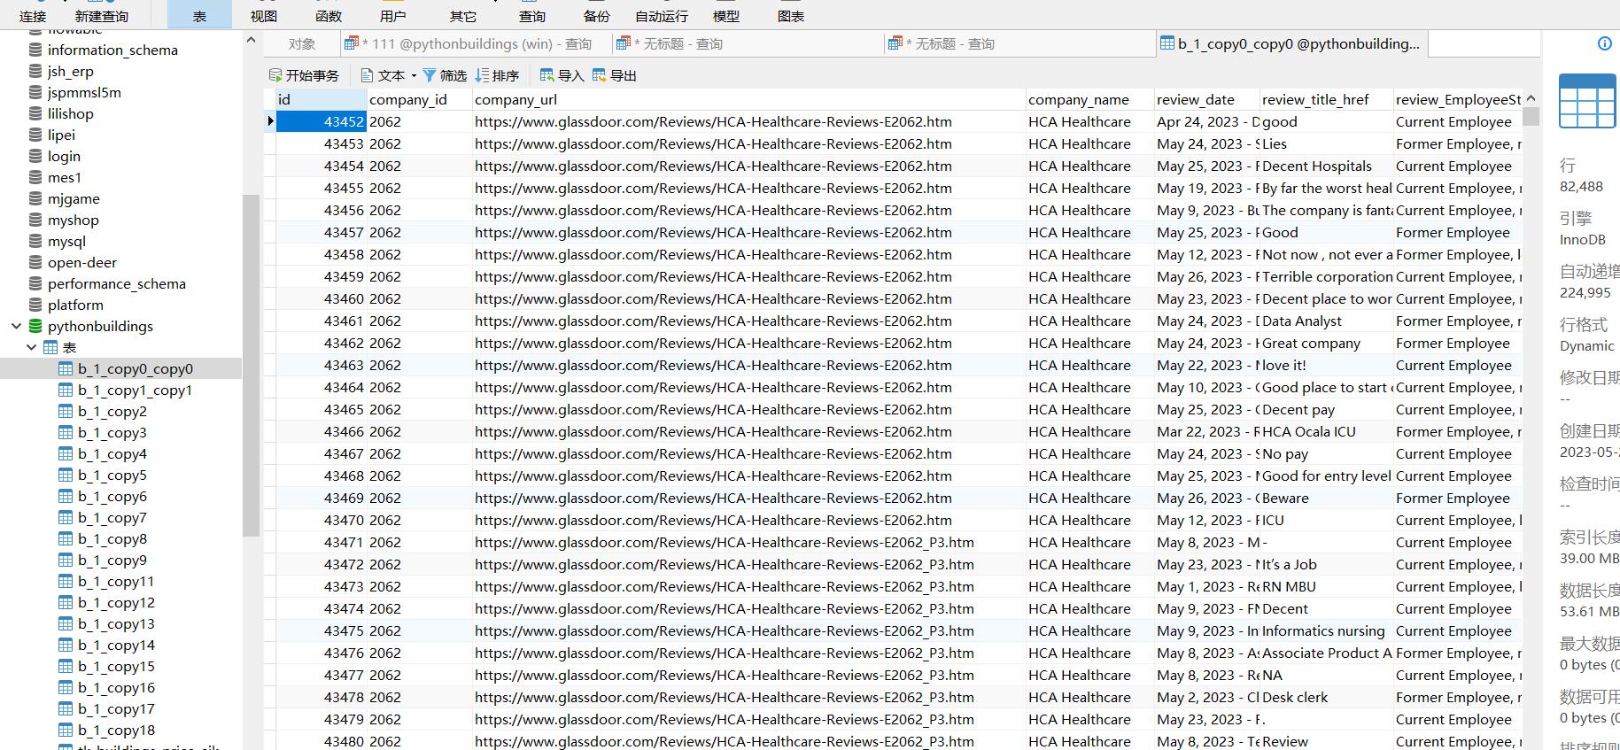Click the large table thumbnail in the info panel
Screen dimensions: 1620x750
[1588, 101]
